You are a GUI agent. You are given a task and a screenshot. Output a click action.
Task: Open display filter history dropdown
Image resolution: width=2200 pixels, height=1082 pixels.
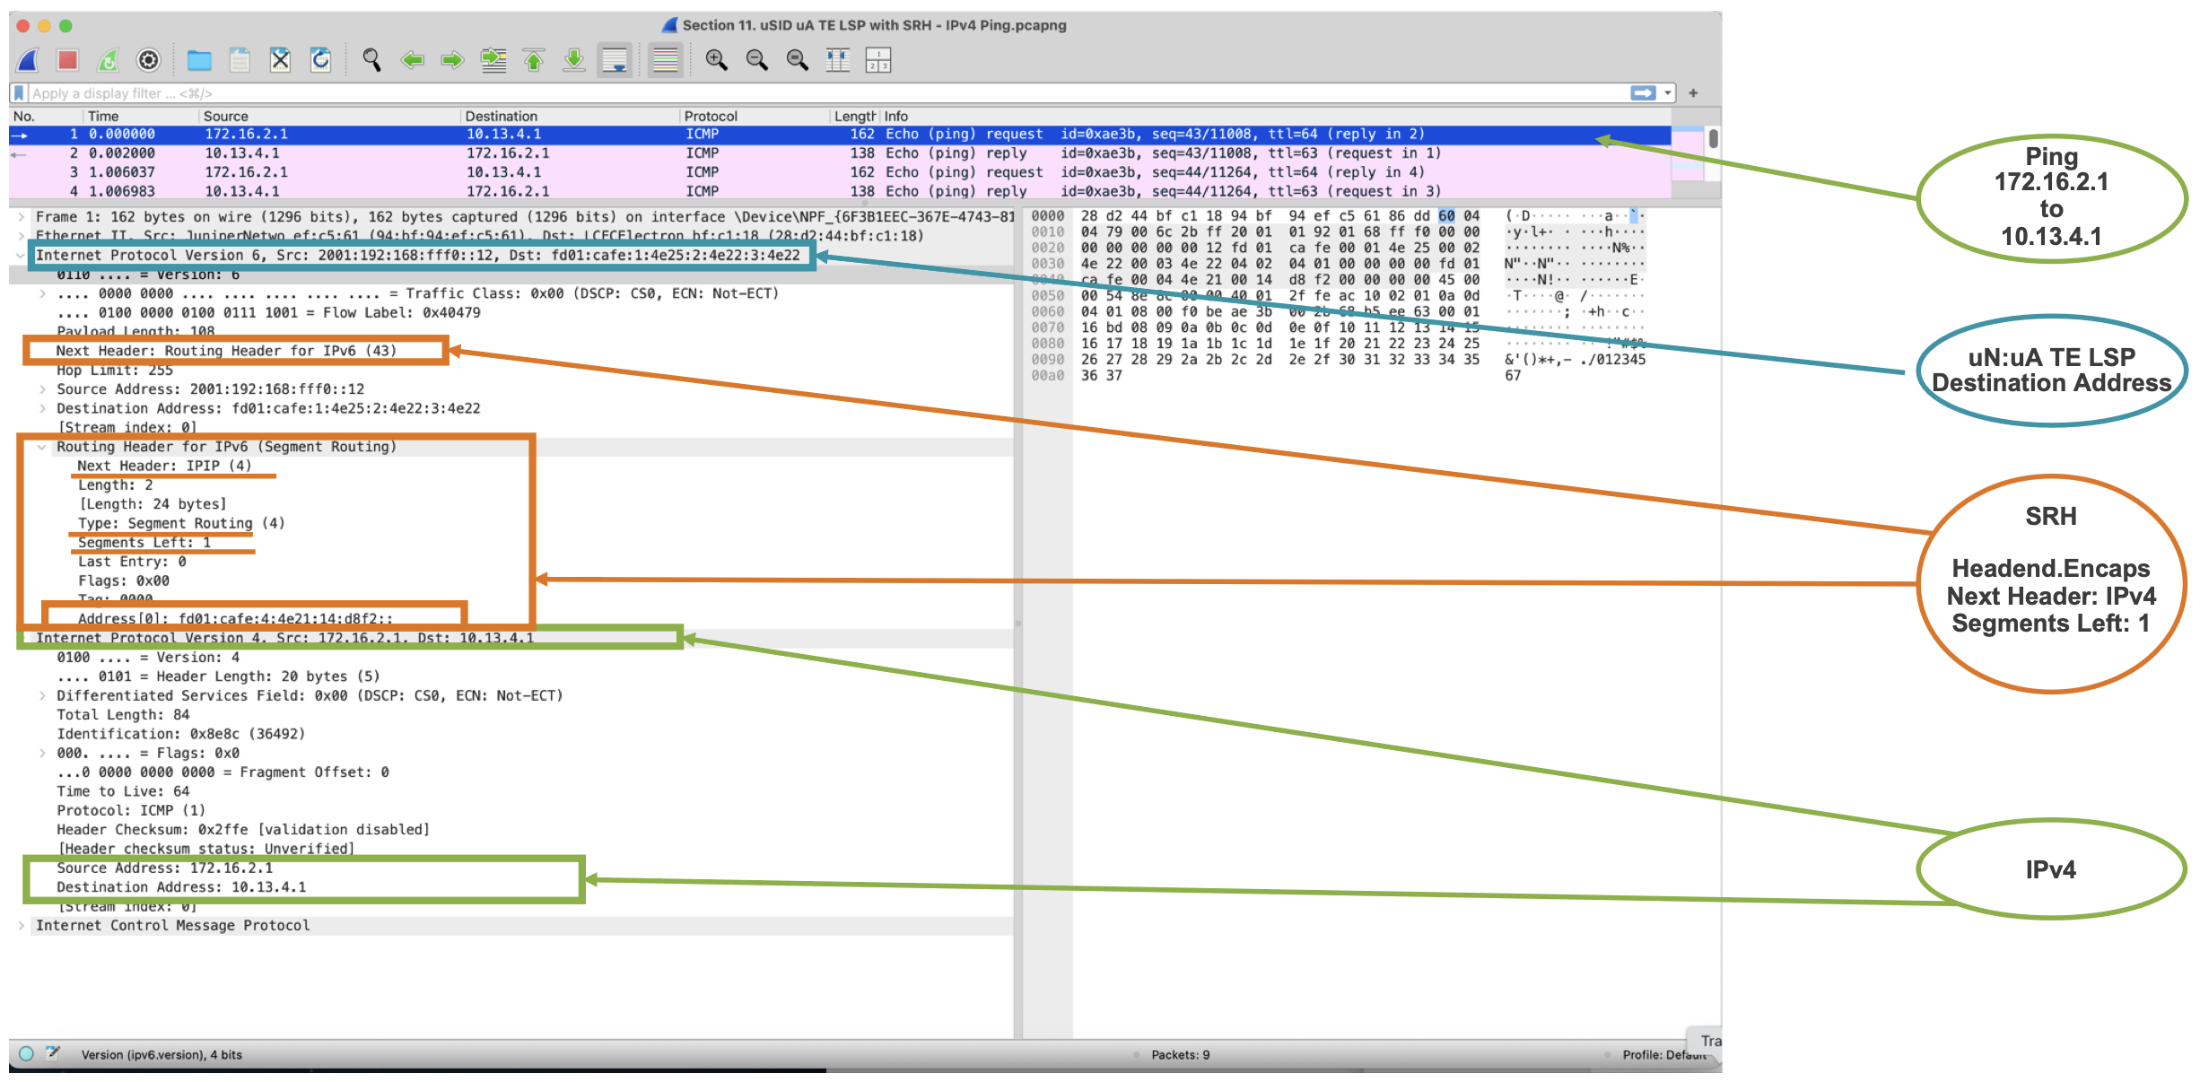pyautogui.click(x=1668, y=93)
